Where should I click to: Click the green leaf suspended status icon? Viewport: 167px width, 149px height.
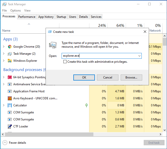(87, 105)
